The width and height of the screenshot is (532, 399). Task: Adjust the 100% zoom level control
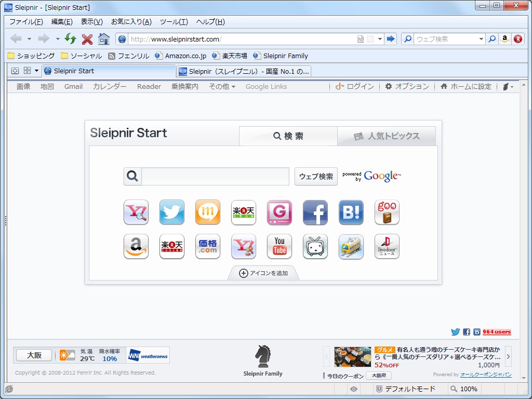point(464,389)
